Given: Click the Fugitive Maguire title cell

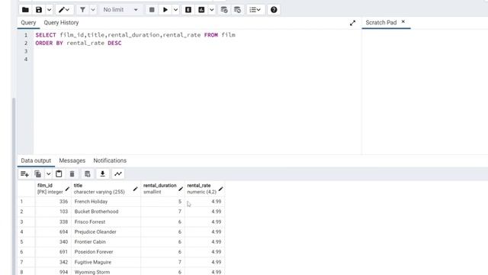Looking at the screenshot, I should pyautogui.click(x=106, y=262).
